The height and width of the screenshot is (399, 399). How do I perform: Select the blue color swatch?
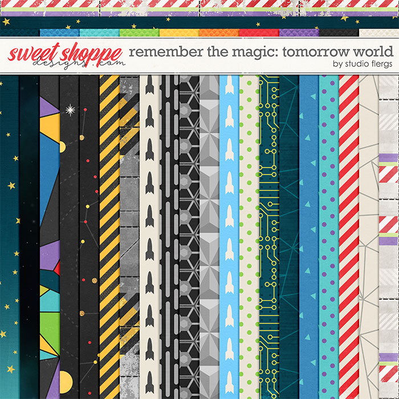(60, 32)
